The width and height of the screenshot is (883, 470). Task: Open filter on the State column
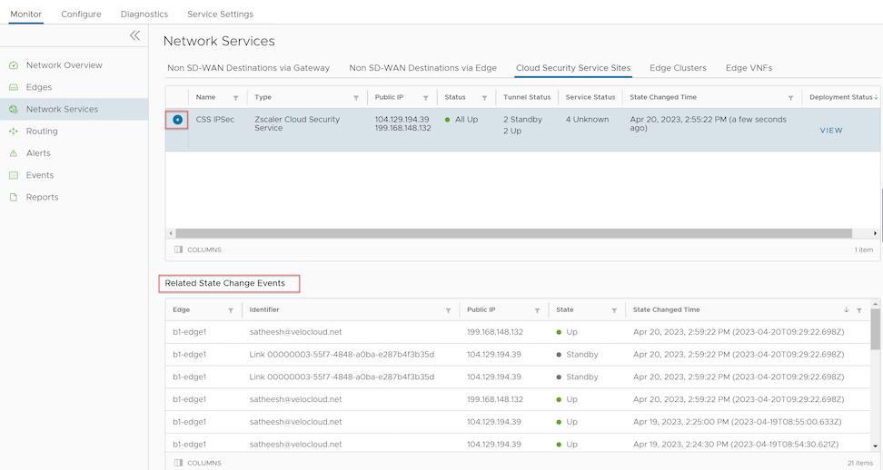pos(615,310)
